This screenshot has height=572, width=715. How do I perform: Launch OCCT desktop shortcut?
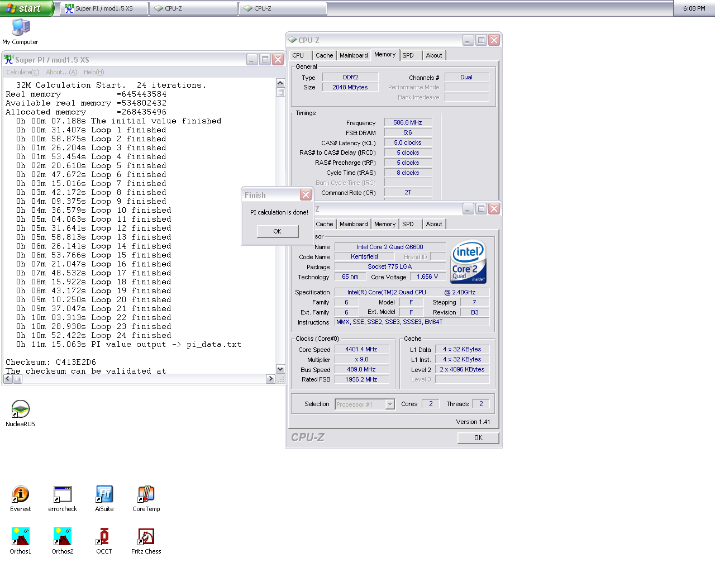pos(104,541)
